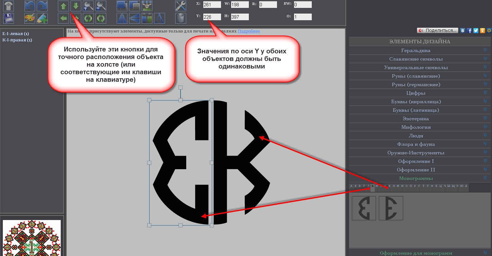Open the color palette tool

point(30,18)
